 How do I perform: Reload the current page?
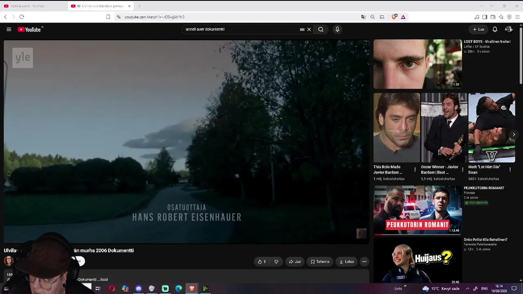pos(22,17)
